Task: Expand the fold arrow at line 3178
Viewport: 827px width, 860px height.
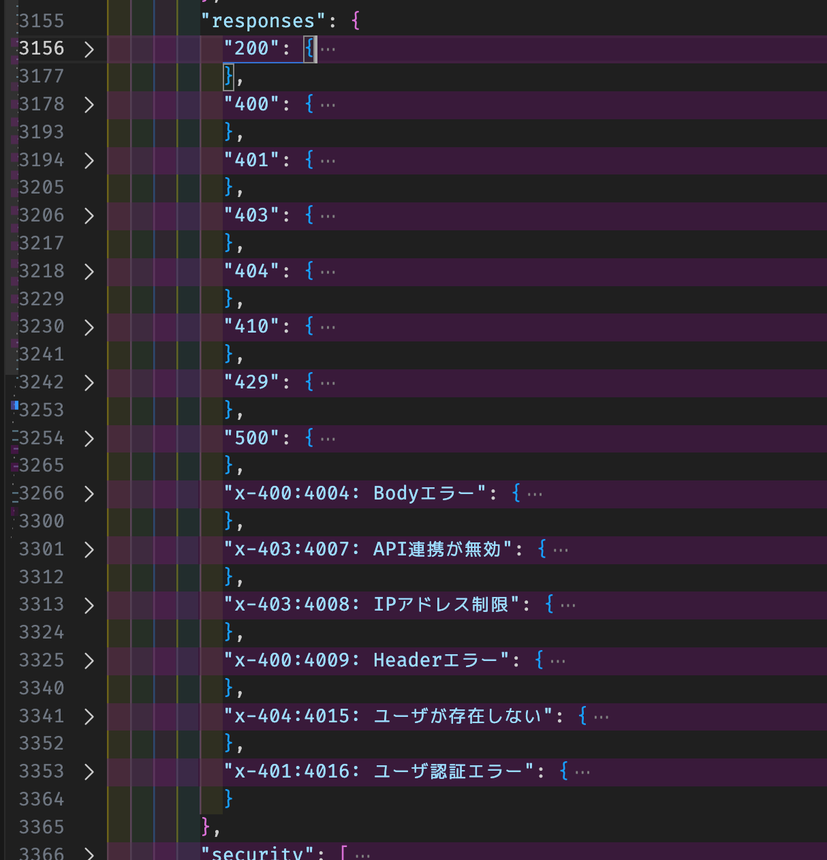Action: pos(89,104)
